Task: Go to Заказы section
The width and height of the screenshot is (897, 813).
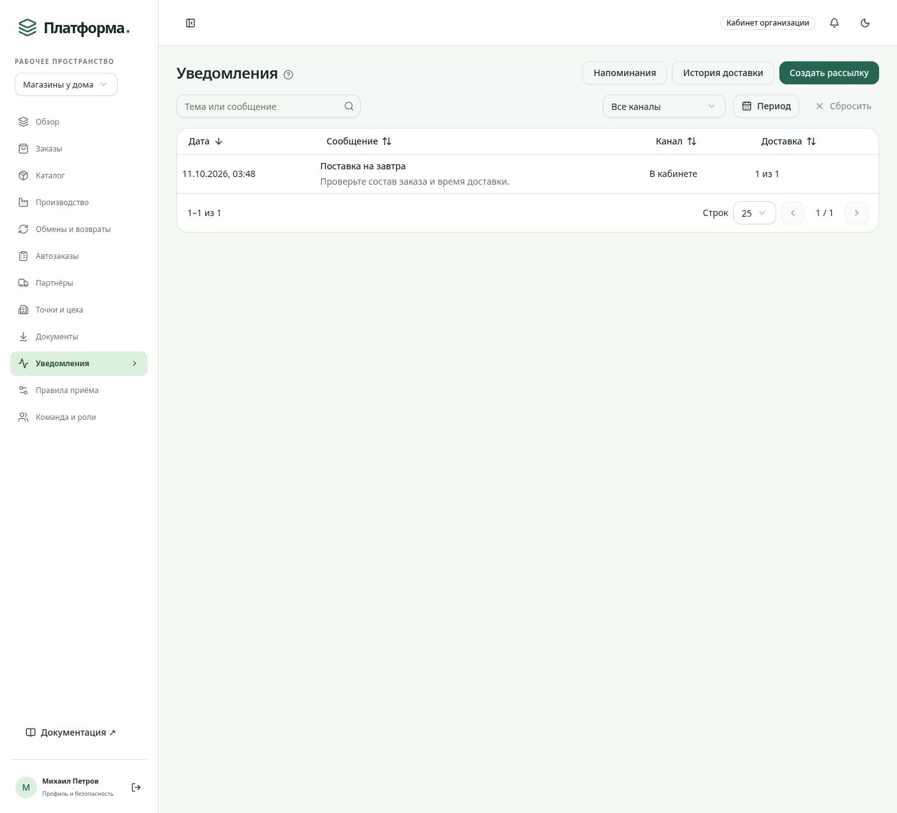Action: click(x=79, y=148)
